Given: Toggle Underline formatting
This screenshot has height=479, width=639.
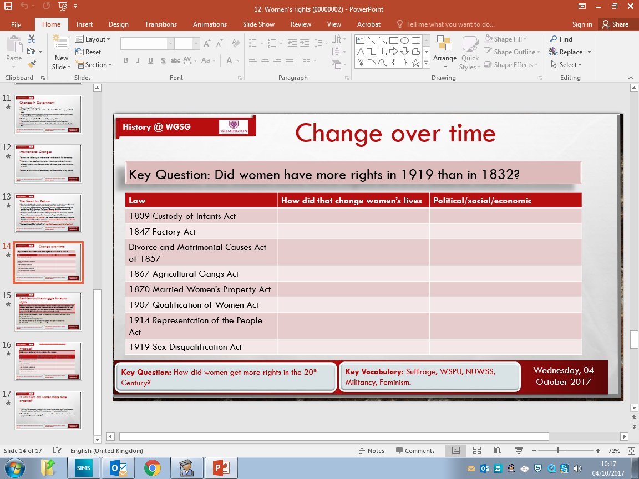Looking at the screenshot, I should click(x=150, y=60).
